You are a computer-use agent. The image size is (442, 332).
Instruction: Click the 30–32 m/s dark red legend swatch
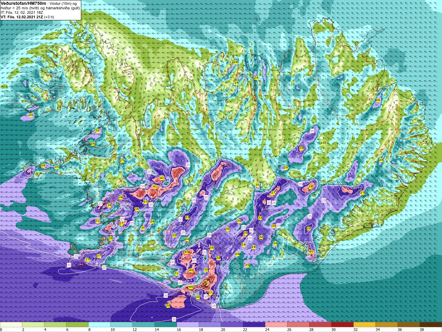[x=343, y=325]
